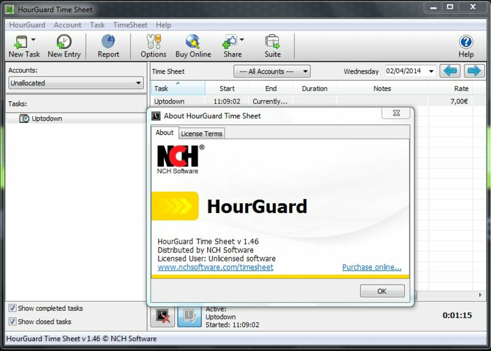Click the Help question mark icon

466,42
